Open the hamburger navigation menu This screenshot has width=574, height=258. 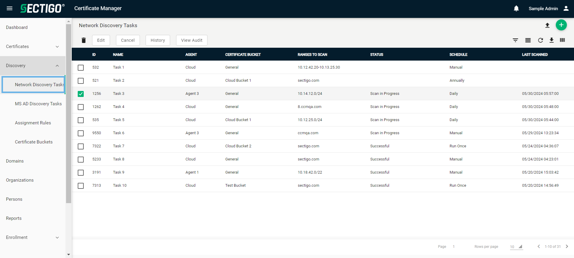tap(10, 8)
